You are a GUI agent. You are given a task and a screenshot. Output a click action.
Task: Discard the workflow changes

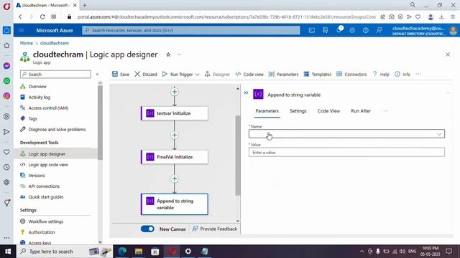coord(145,75)
